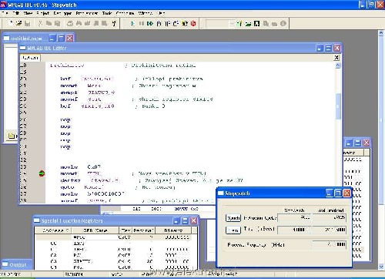Sort by Address column in SFR window

tap(53, 230)
